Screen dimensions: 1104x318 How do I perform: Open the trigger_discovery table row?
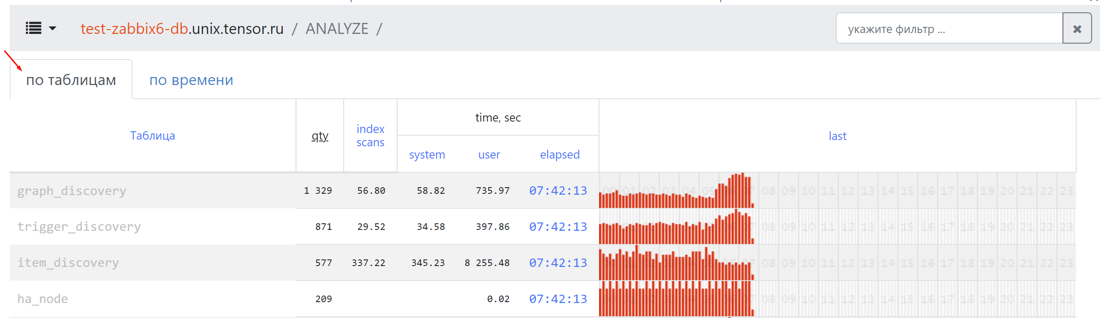(79, 227)
